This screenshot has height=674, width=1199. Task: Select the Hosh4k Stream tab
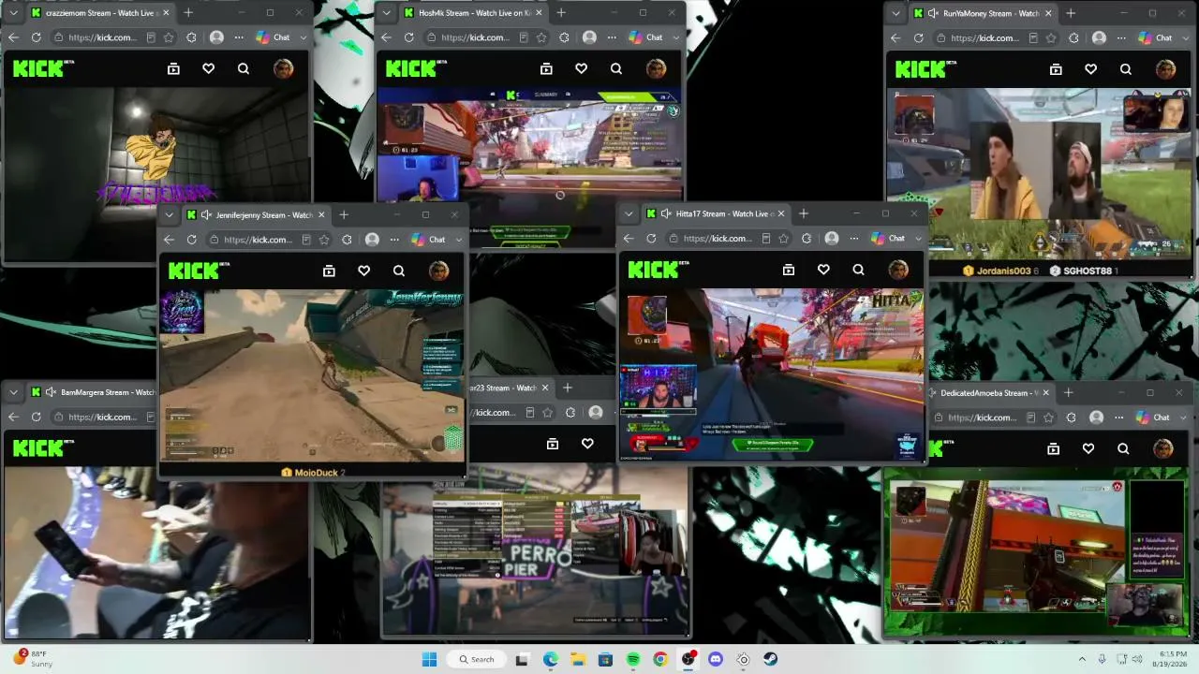[472, 13]
